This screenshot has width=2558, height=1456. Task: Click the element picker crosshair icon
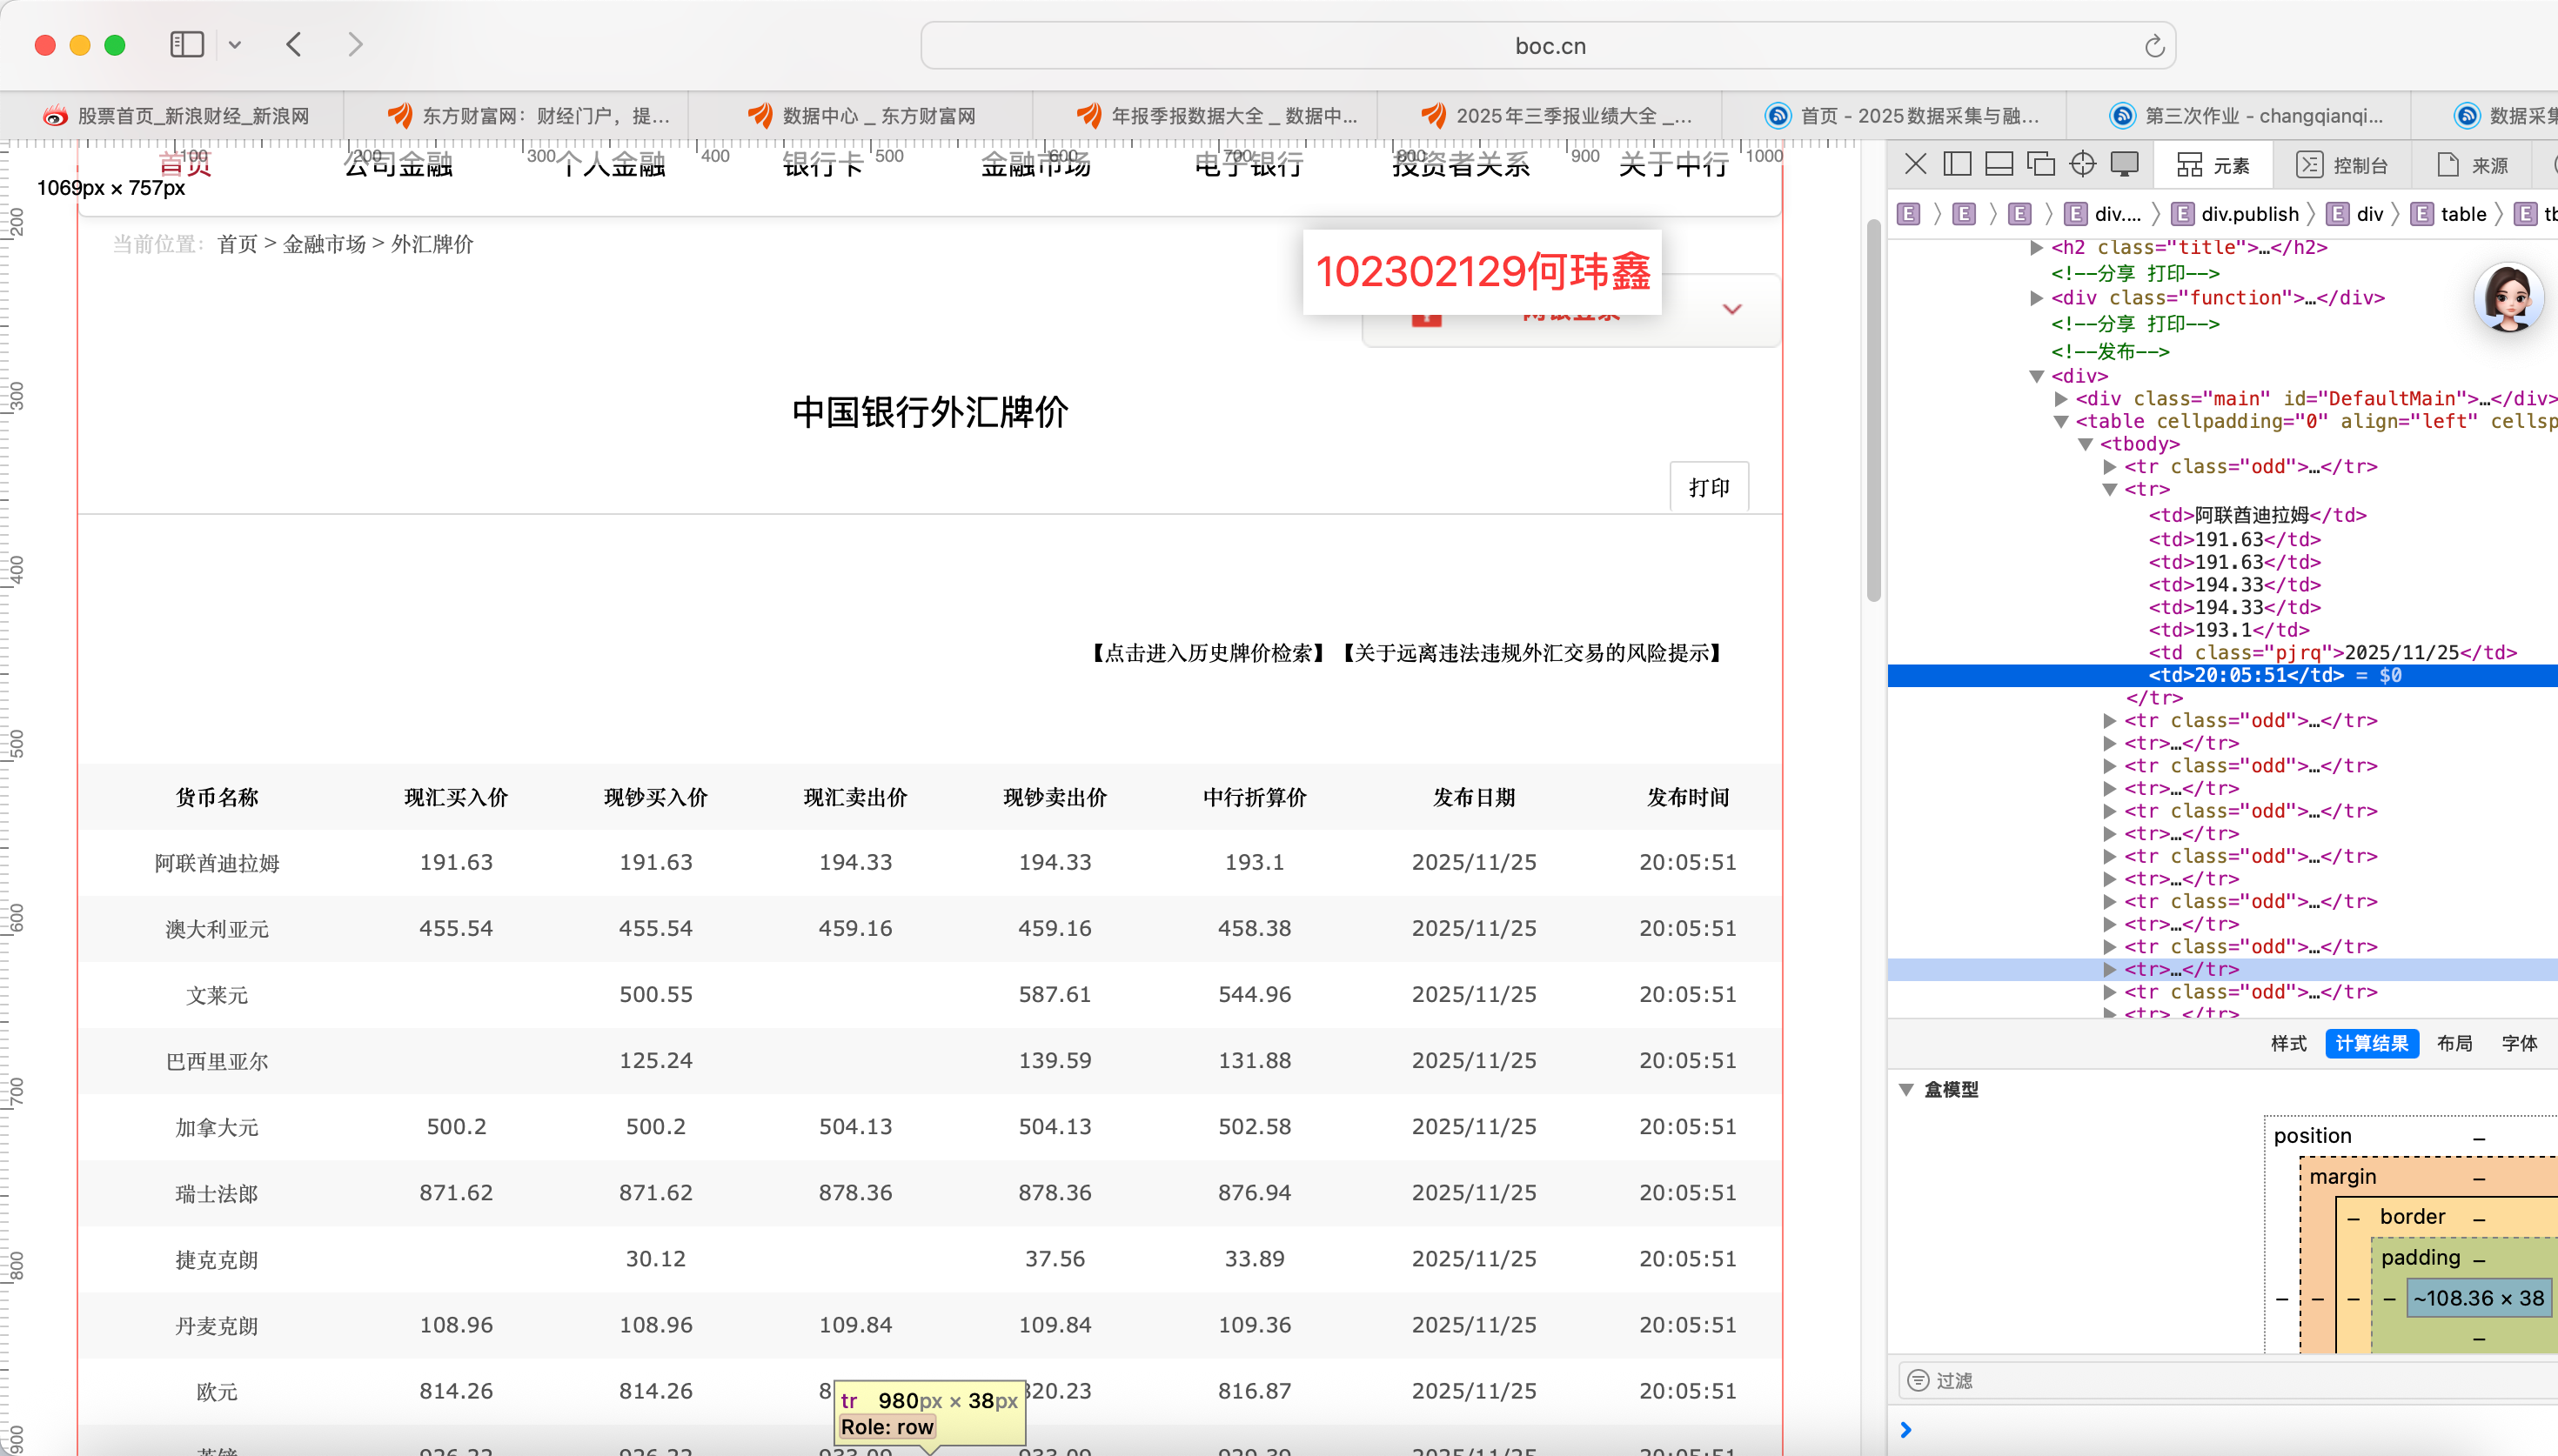[x=2082, y=164]
